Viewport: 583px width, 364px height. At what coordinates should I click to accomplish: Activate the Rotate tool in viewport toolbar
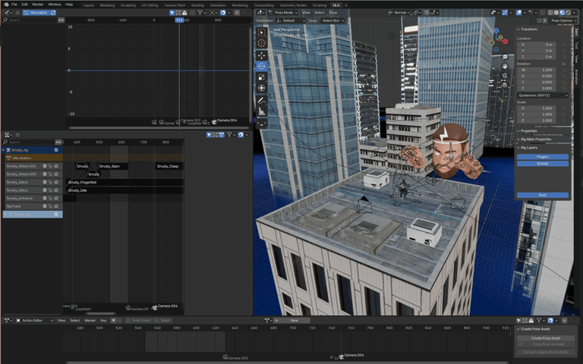click(x=262, y=67)
